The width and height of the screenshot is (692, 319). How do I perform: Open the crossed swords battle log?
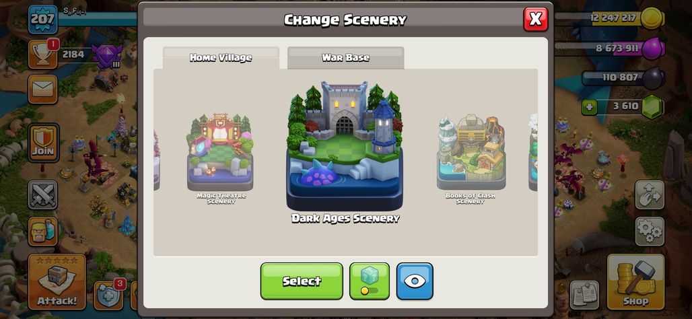tap(43, 194)
